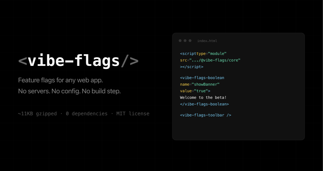The image size is (323, 171).
Task: Click the closing </script> tag line
Action: tap(192, 67)
